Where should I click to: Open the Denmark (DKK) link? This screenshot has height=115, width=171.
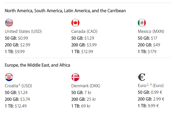pos(86,86)
